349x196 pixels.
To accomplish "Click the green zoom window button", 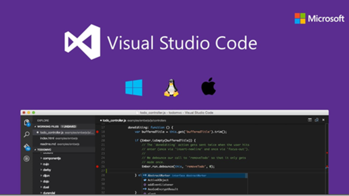I will [x=34, y=112].
